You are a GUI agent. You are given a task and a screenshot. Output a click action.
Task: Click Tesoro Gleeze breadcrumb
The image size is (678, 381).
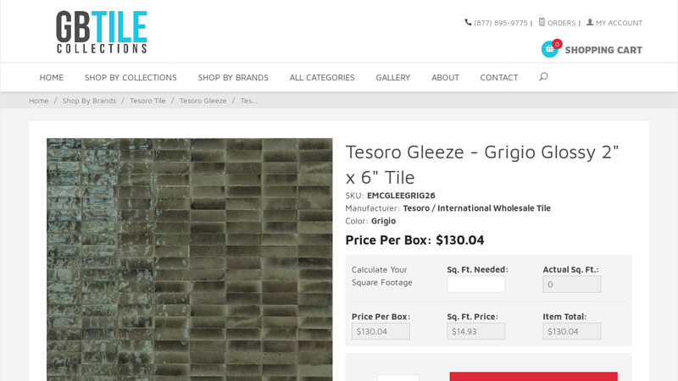203,101
